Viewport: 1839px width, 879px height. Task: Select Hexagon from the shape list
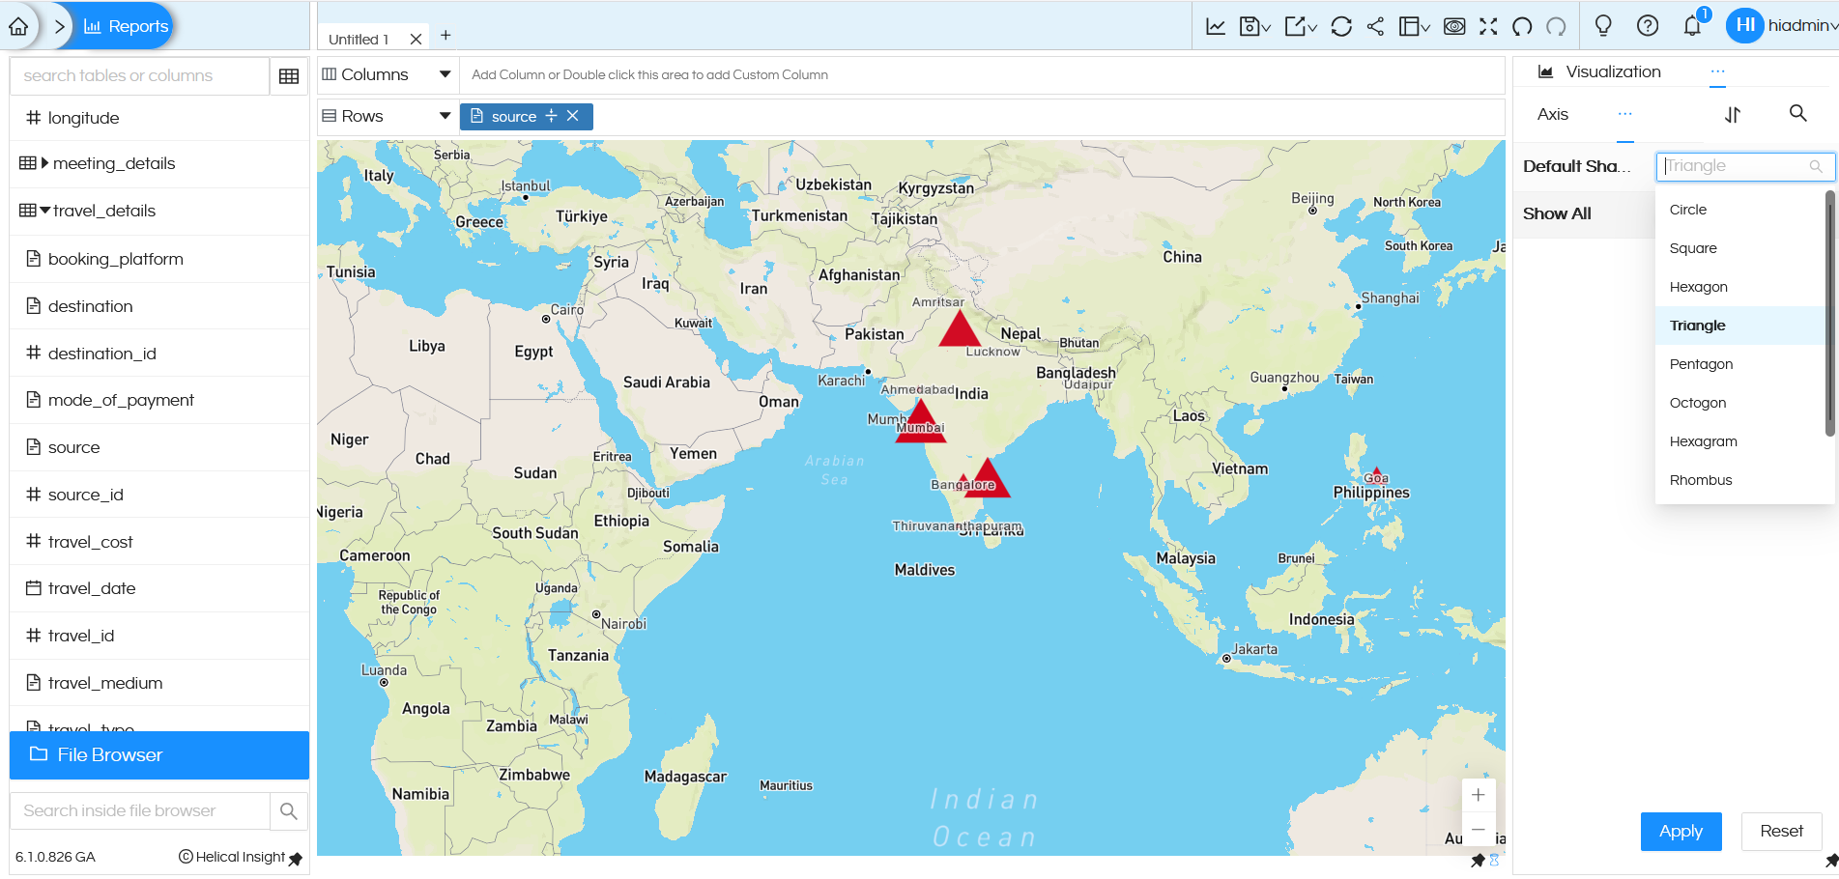pyautogui.click(x=1698, y=286)
